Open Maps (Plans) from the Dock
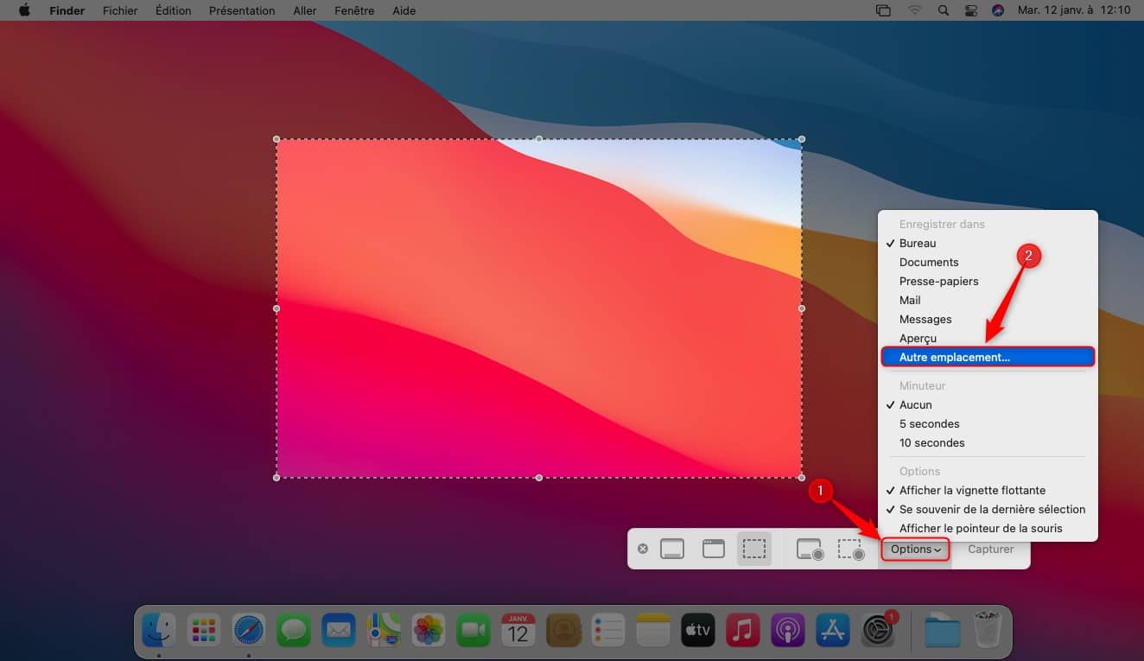Screen dimensions: 1144x661 (384, 632)
